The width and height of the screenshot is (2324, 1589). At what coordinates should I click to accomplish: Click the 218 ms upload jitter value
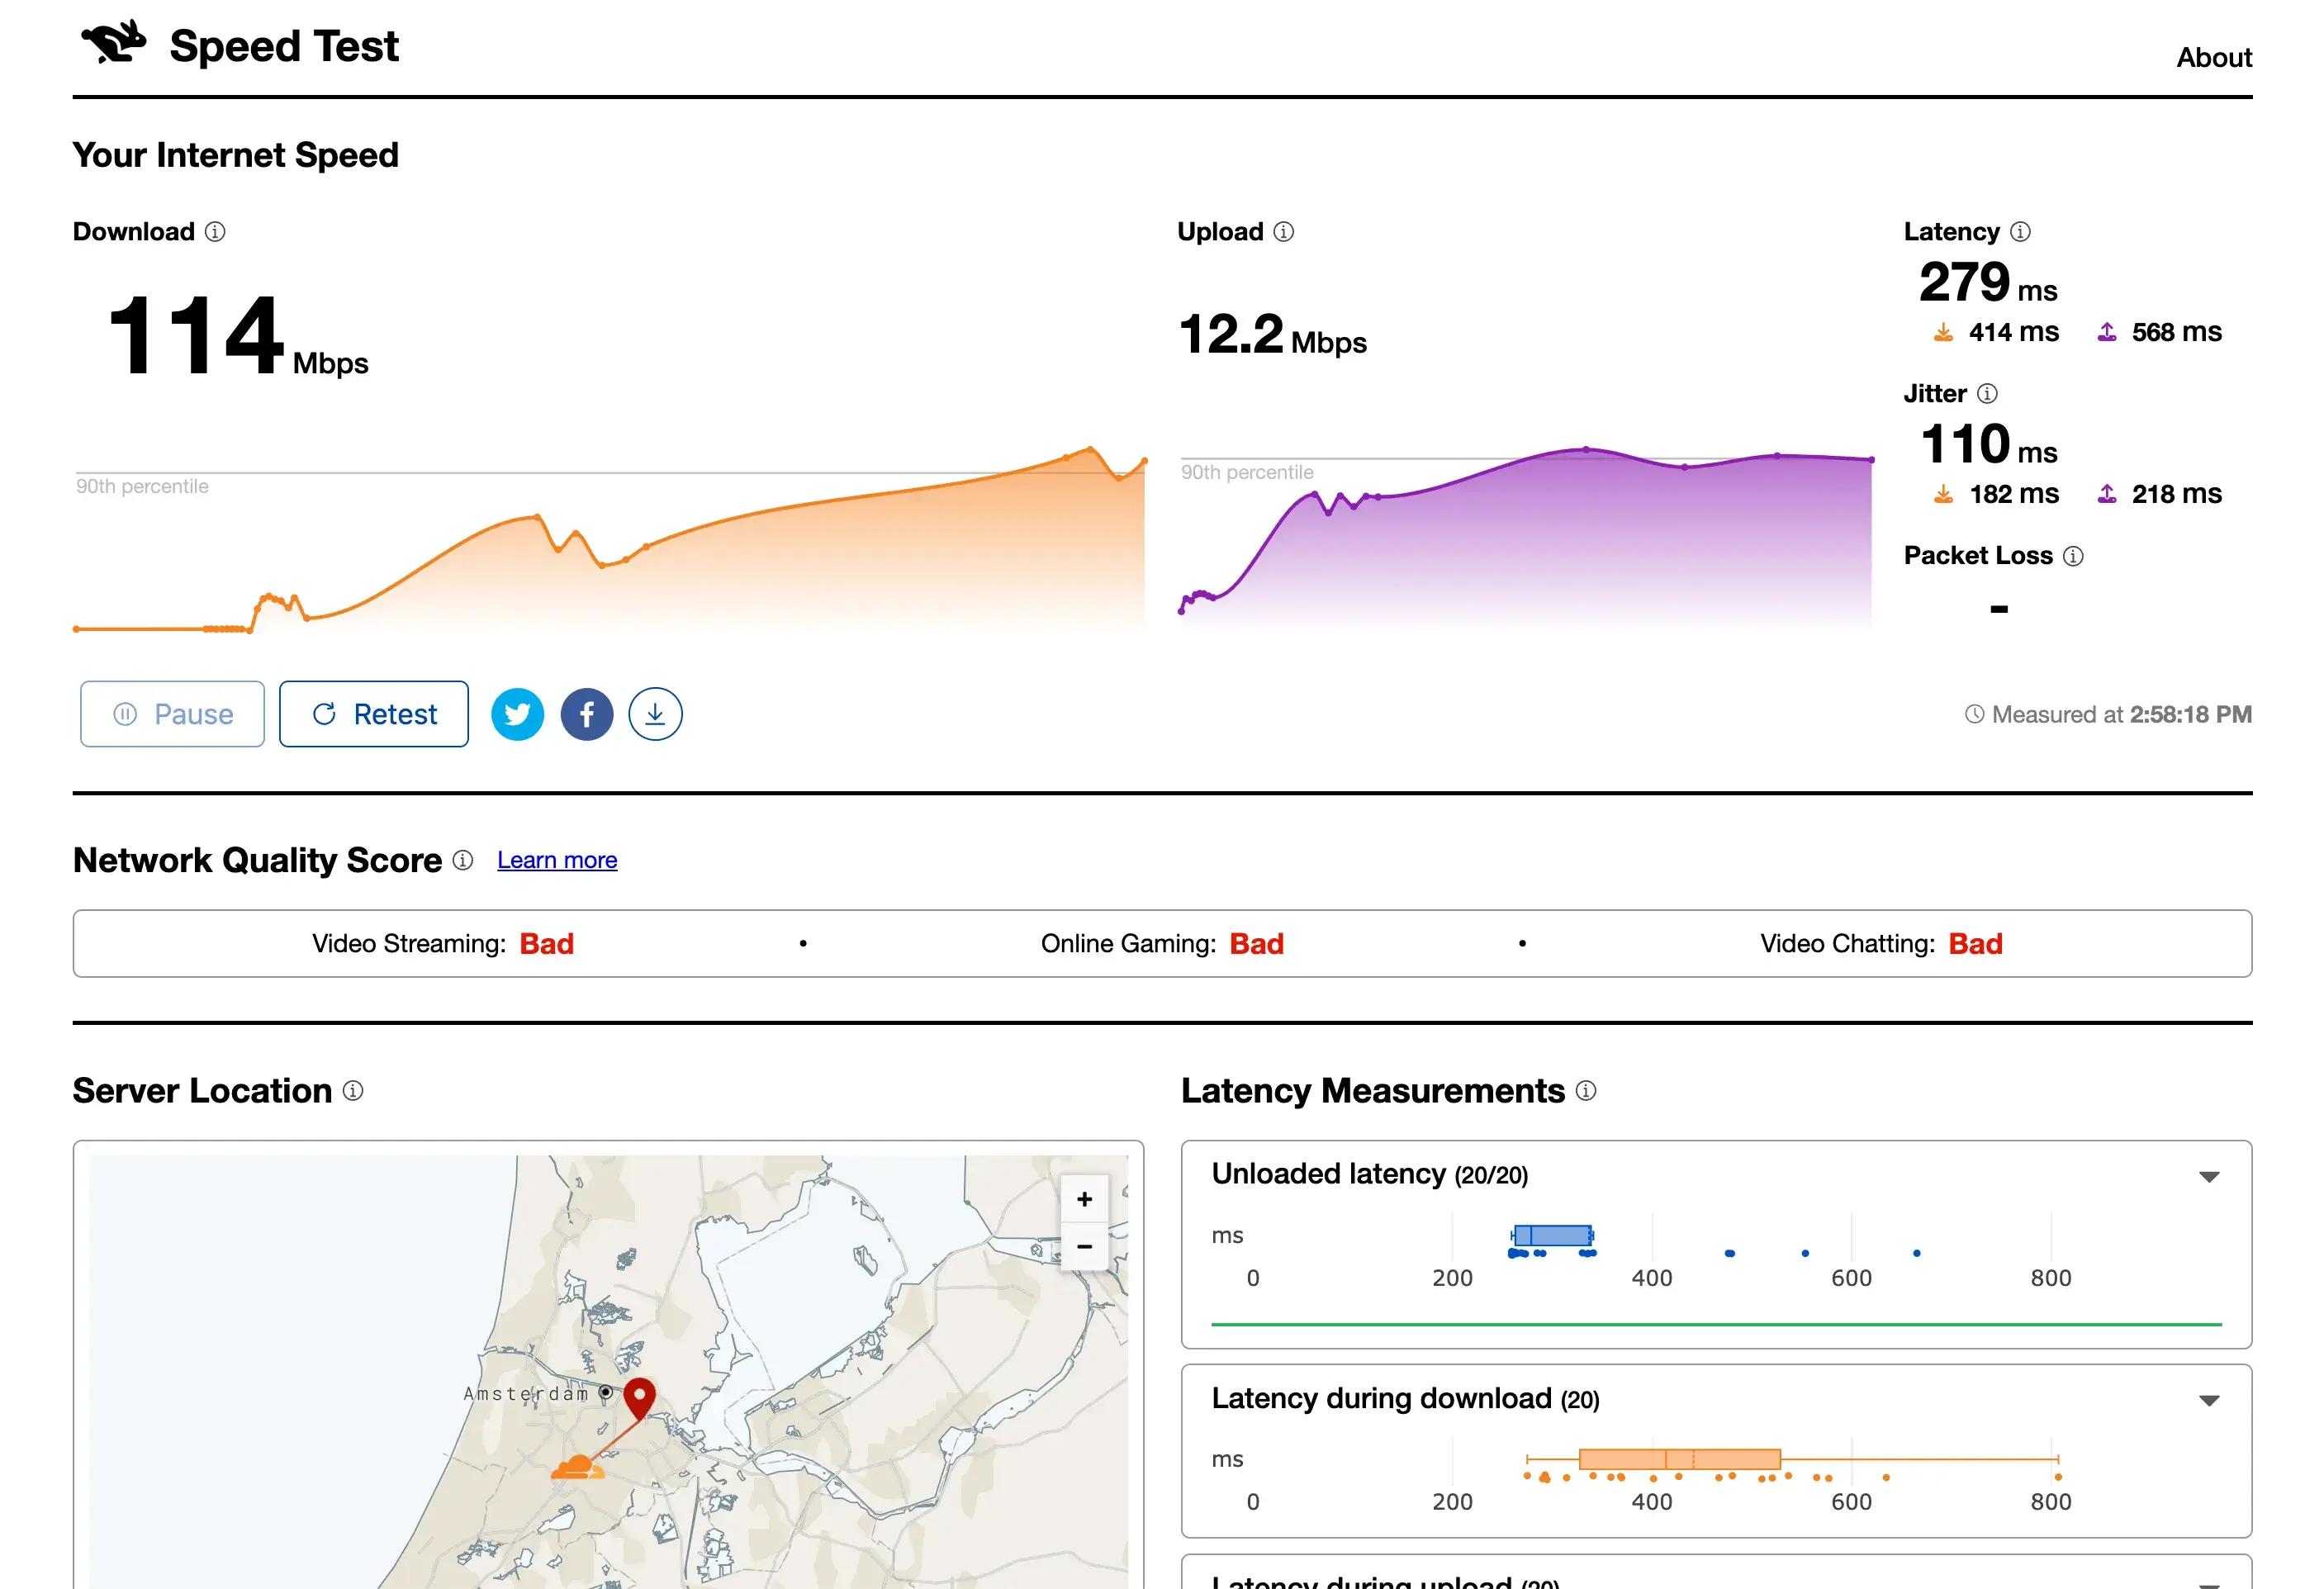click(2177, 494)
